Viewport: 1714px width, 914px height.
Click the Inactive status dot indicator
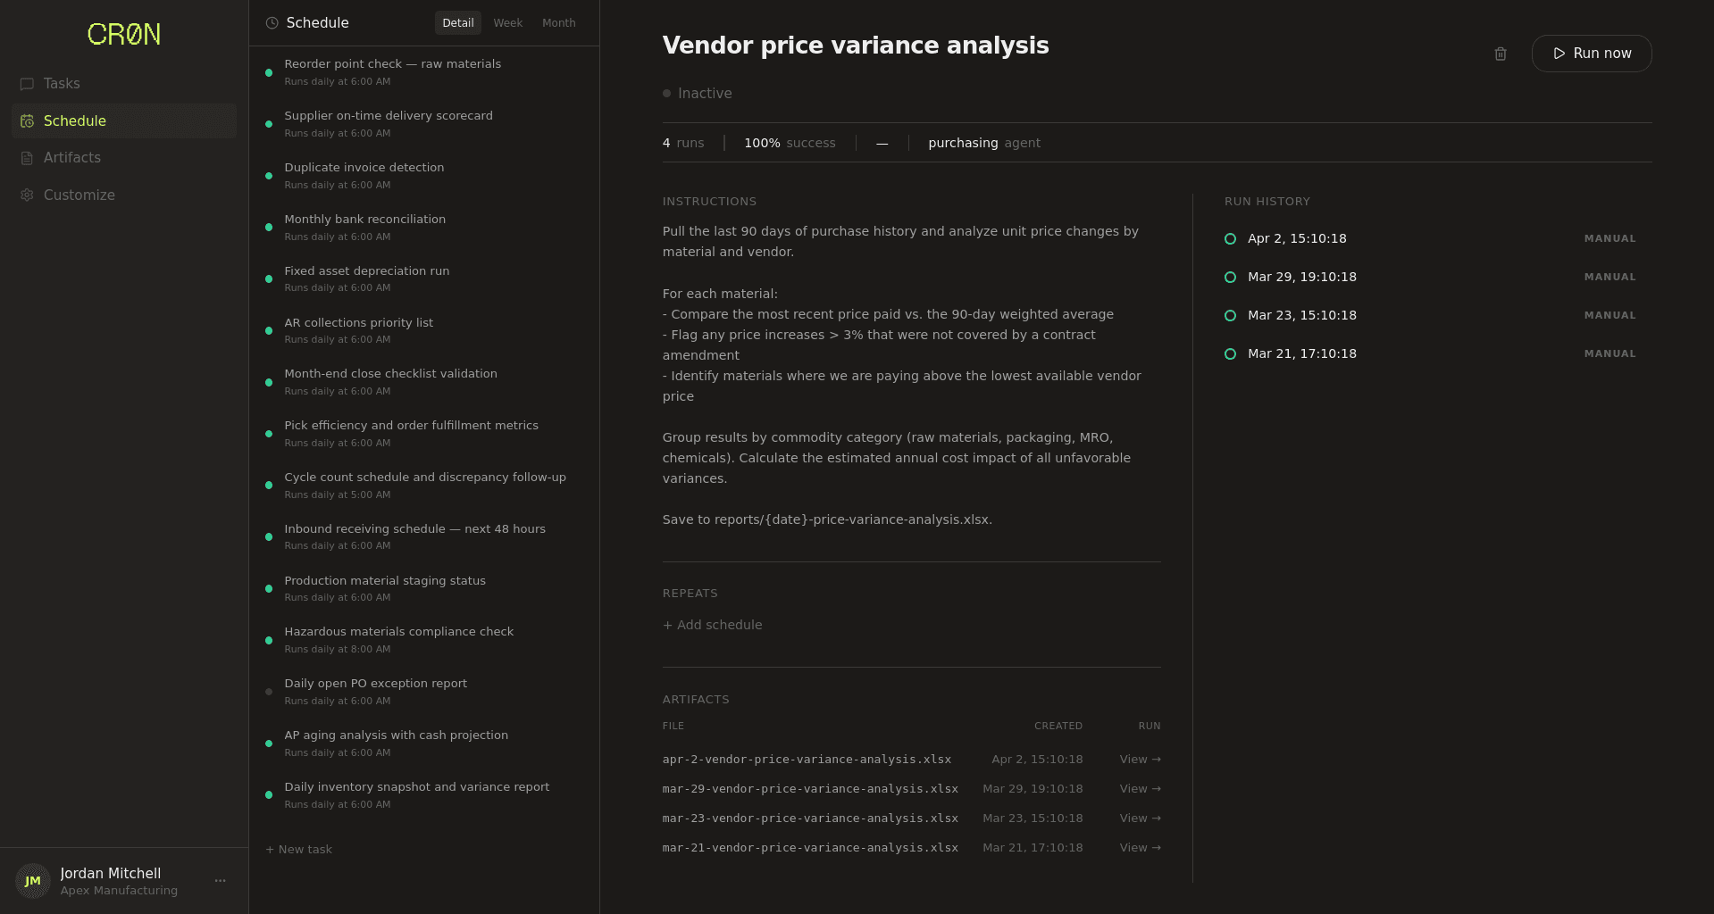666,94
